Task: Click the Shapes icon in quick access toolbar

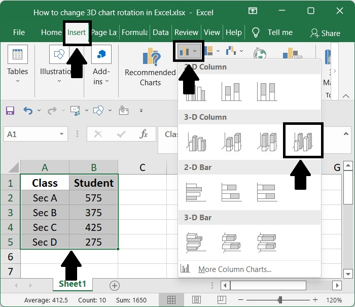Action: click(98, 111)
